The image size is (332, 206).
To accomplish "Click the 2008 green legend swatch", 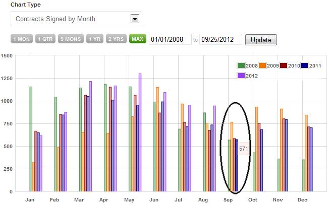I will point(241,65).
